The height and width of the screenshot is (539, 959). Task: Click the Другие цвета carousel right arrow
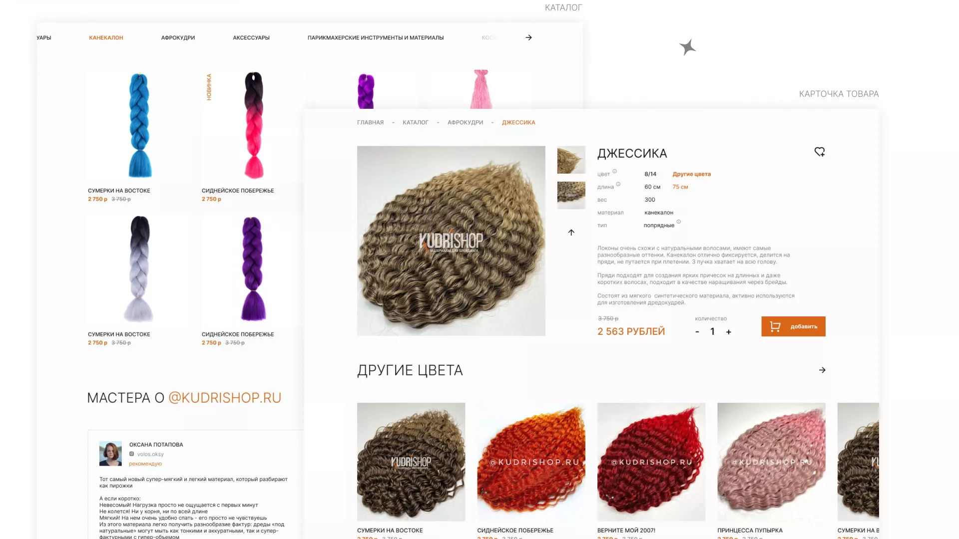coord(822,370)
